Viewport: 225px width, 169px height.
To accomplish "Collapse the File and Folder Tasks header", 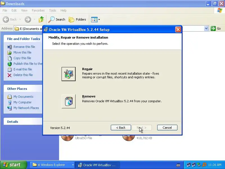I will click(23, 39).
